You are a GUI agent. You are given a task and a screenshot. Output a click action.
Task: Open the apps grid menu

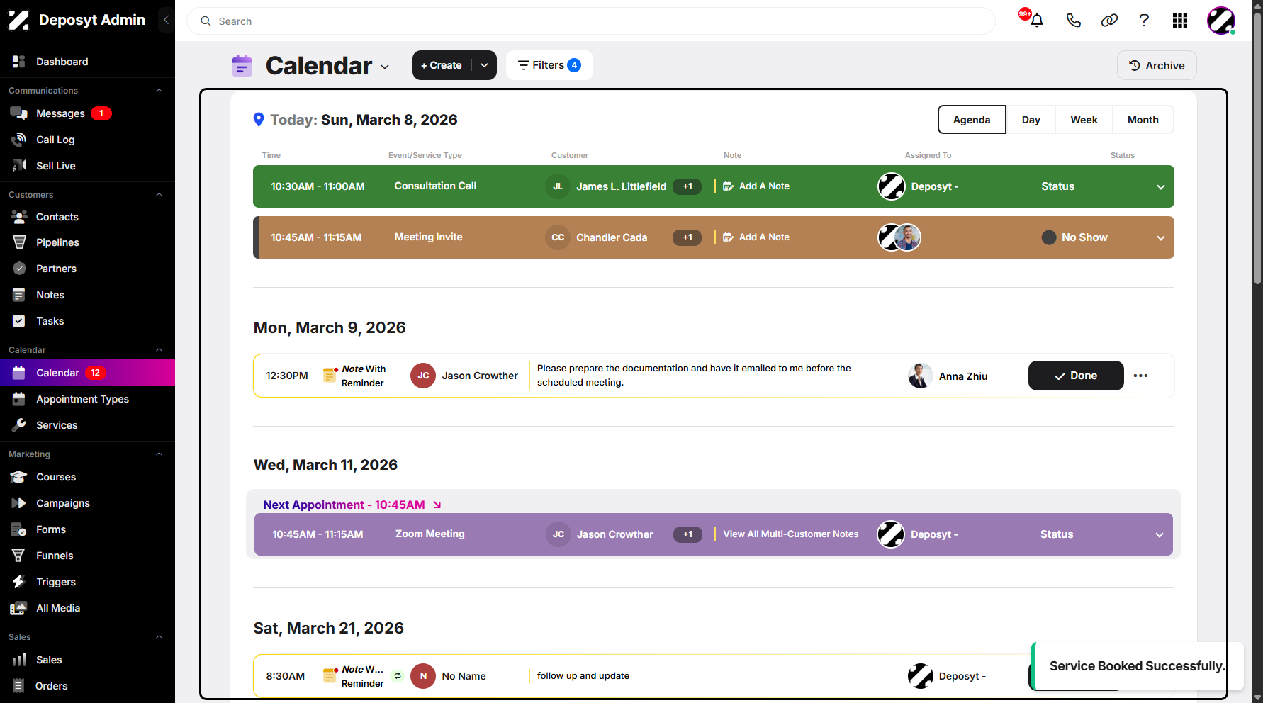1180,21
